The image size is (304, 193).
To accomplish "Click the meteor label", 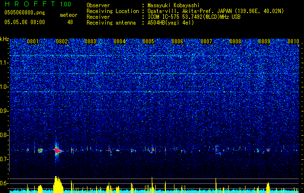I will [69, 15].
